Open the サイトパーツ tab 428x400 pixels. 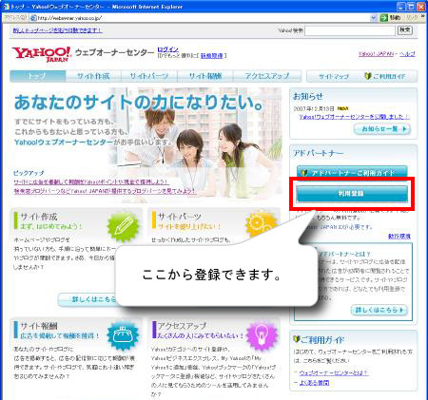(x=149, y=76)
